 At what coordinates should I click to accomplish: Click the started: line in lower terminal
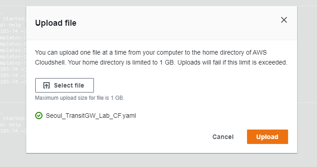(x=14, y=118)
